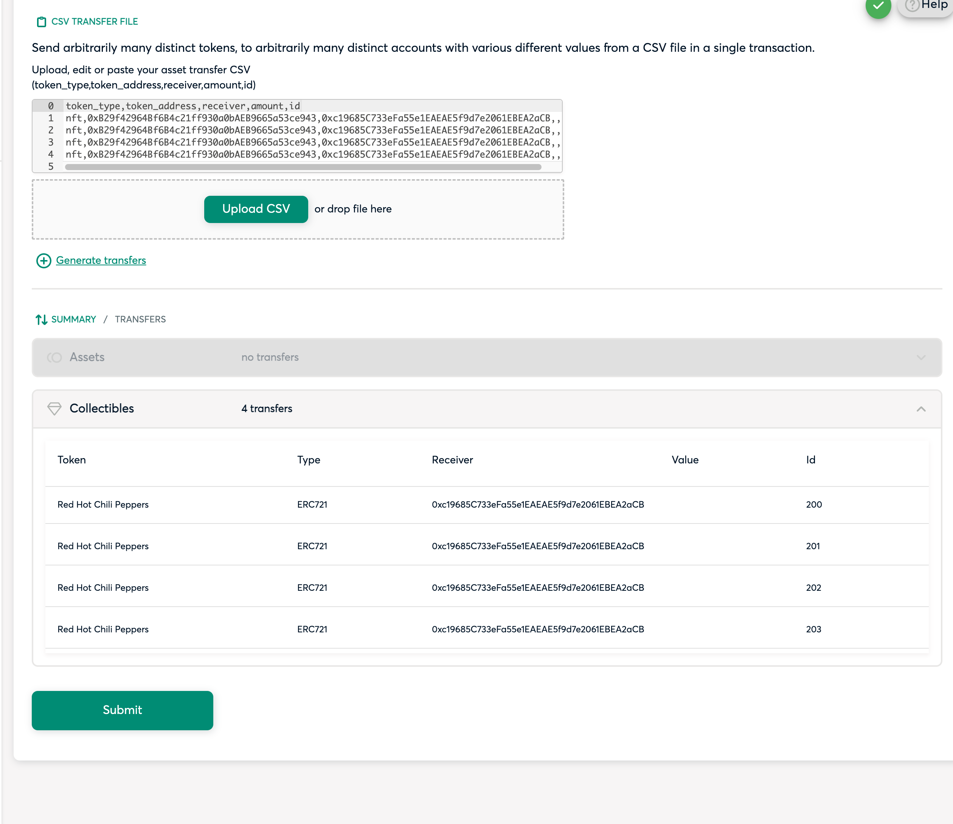
Task: Click receiver address in row with Id 201
Action: 538,546
